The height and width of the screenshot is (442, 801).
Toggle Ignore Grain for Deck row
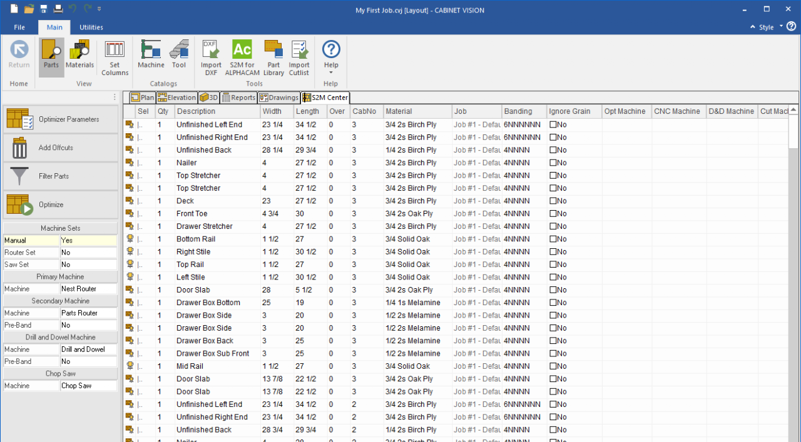coord(553,201)
